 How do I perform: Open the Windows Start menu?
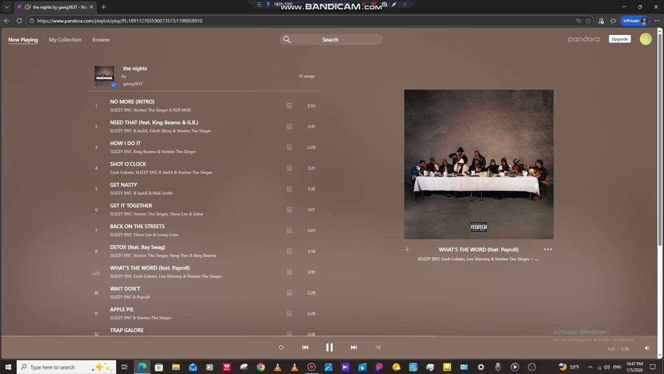click(8, 367)
